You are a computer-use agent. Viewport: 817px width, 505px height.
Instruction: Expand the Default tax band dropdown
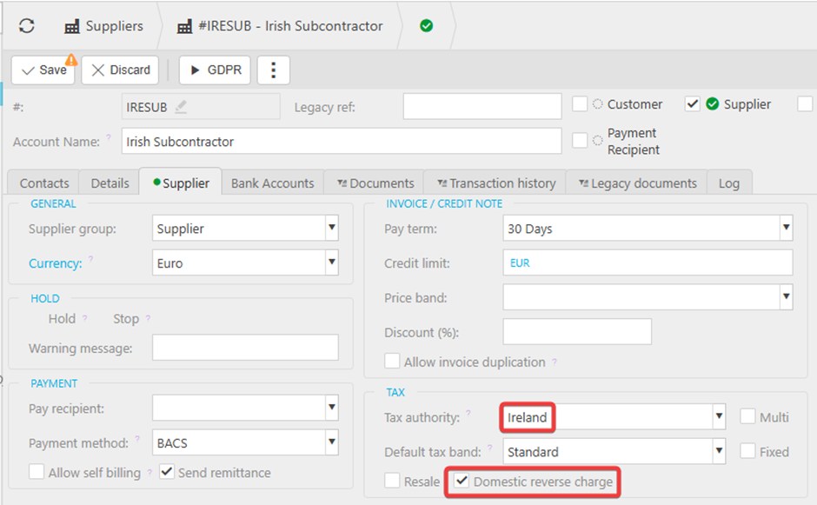pos(719,451)
